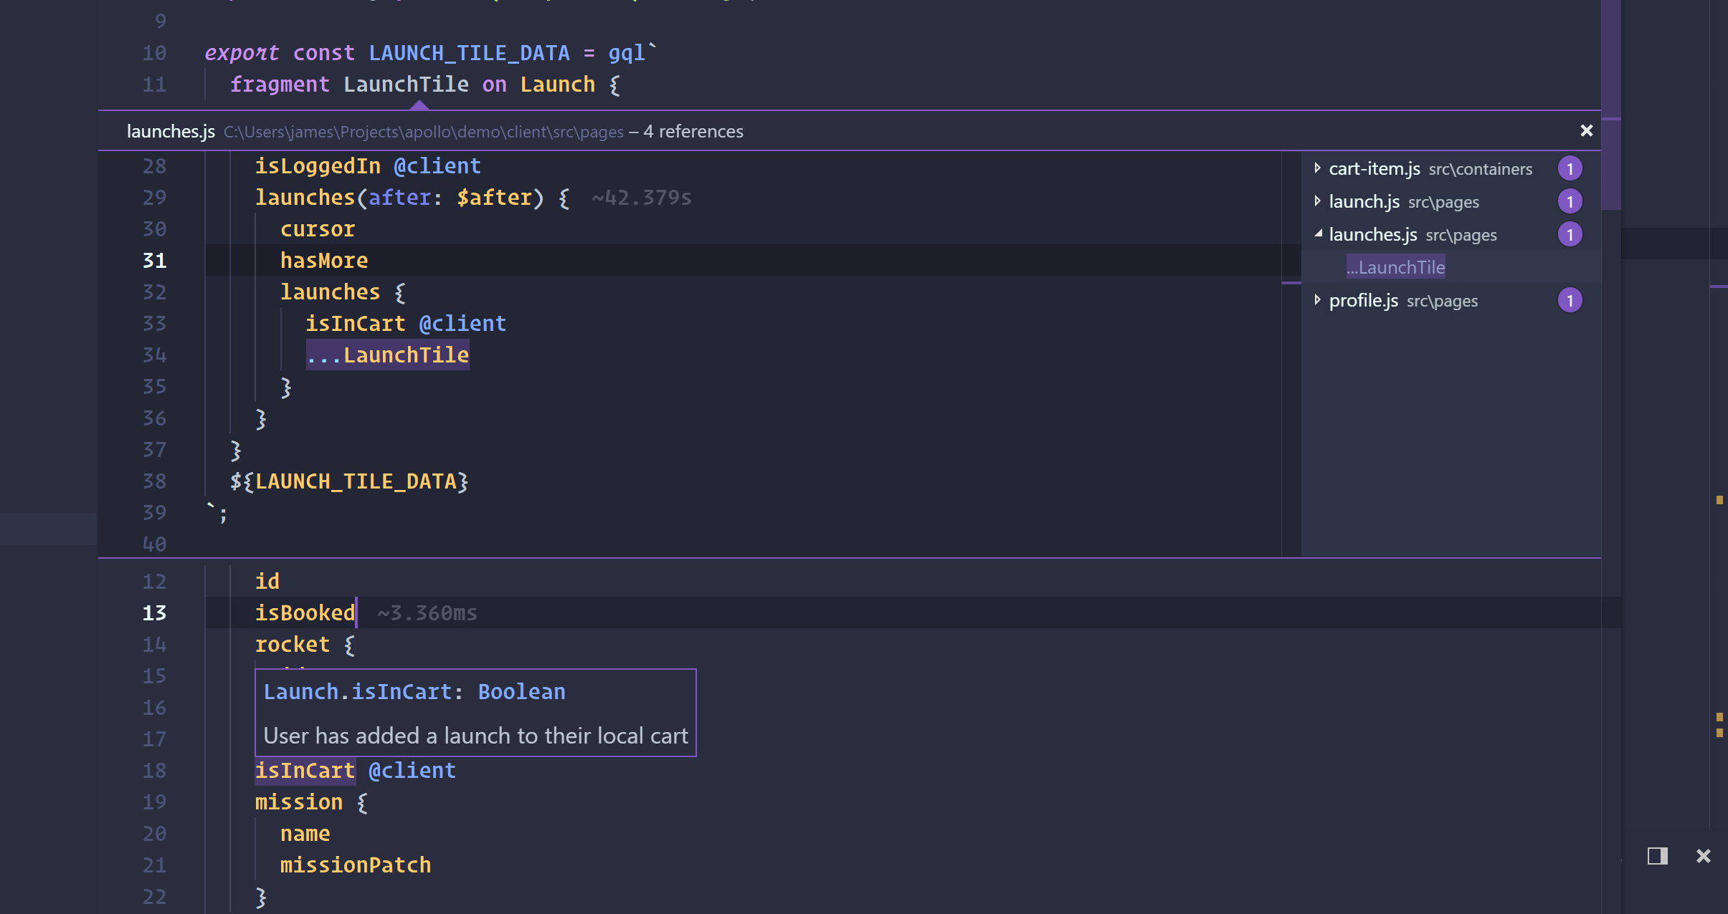Screen dimensions: 1728x914
Task: Expand the launch.js reference group
Action: [1317, 201]
